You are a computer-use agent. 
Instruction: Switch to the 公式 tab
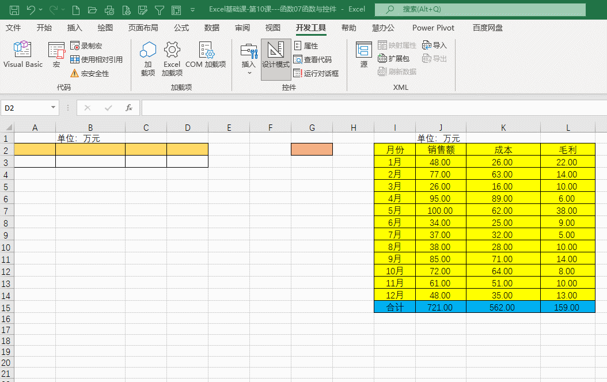pos(181,28)
